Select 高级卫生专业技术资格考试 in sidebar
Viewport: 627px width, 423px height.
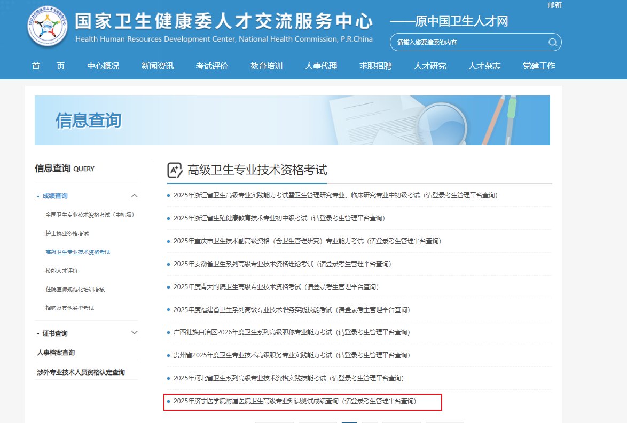pyautogui.click(x=78, y=252)
